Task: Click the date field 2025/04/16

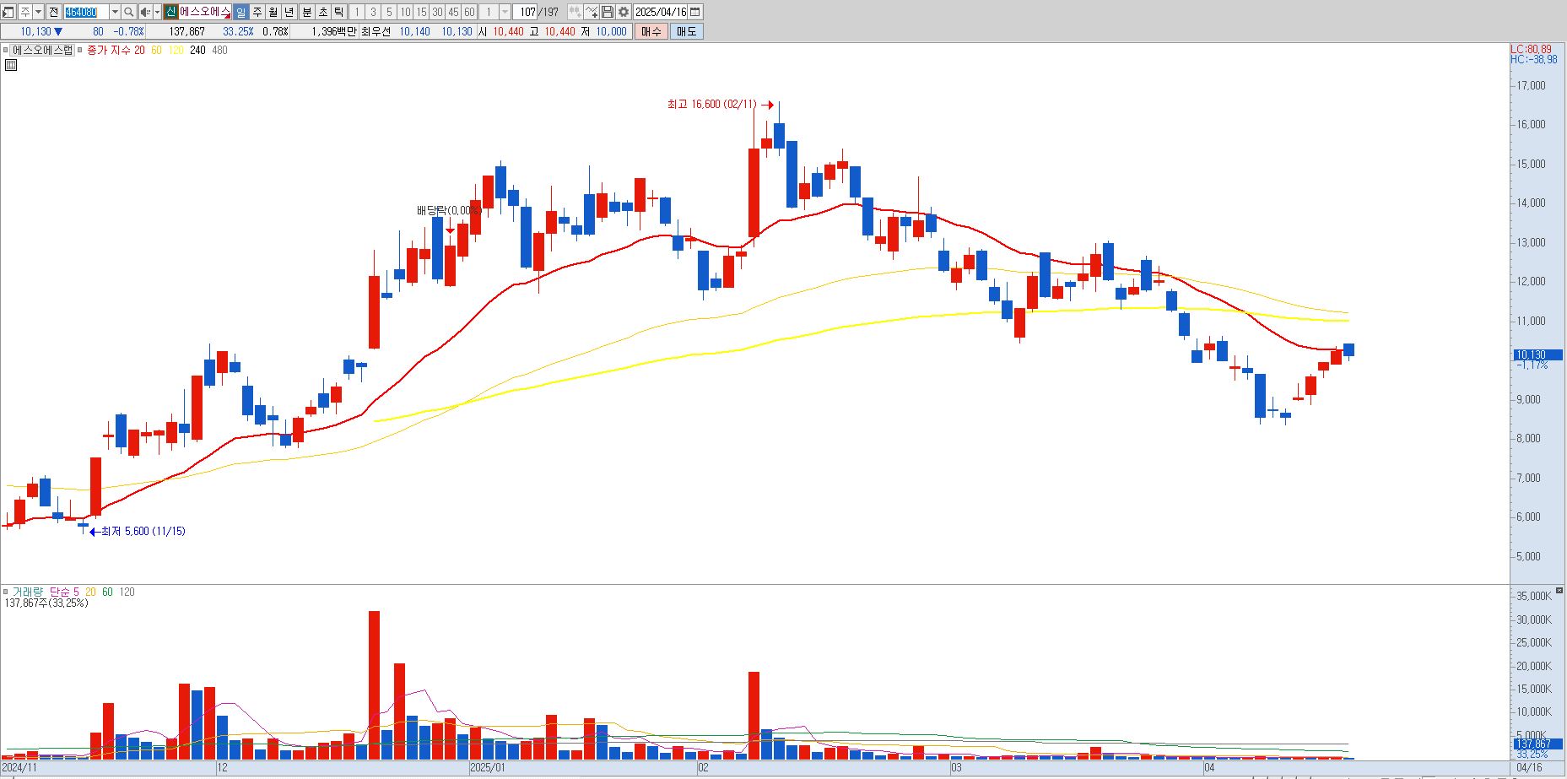Action: tap(661, 12)
